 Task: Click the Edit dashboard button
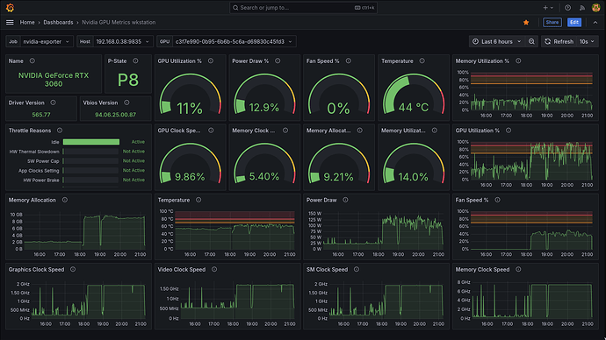(x=574, y=23)
